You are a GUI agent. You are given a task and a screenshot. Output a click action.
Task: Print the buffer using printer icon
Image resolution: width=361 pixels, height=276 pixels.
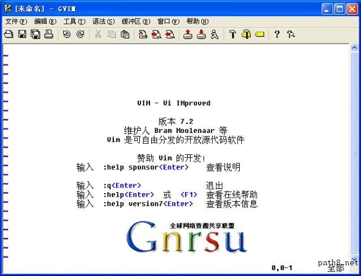coord(49,34)
